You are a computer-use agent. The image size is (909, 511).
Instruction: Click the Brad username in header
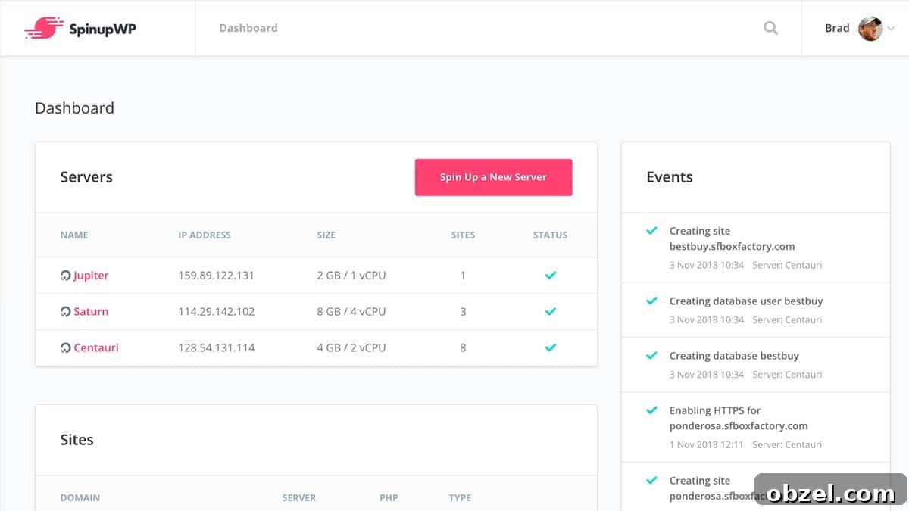(x=837, y=28)
